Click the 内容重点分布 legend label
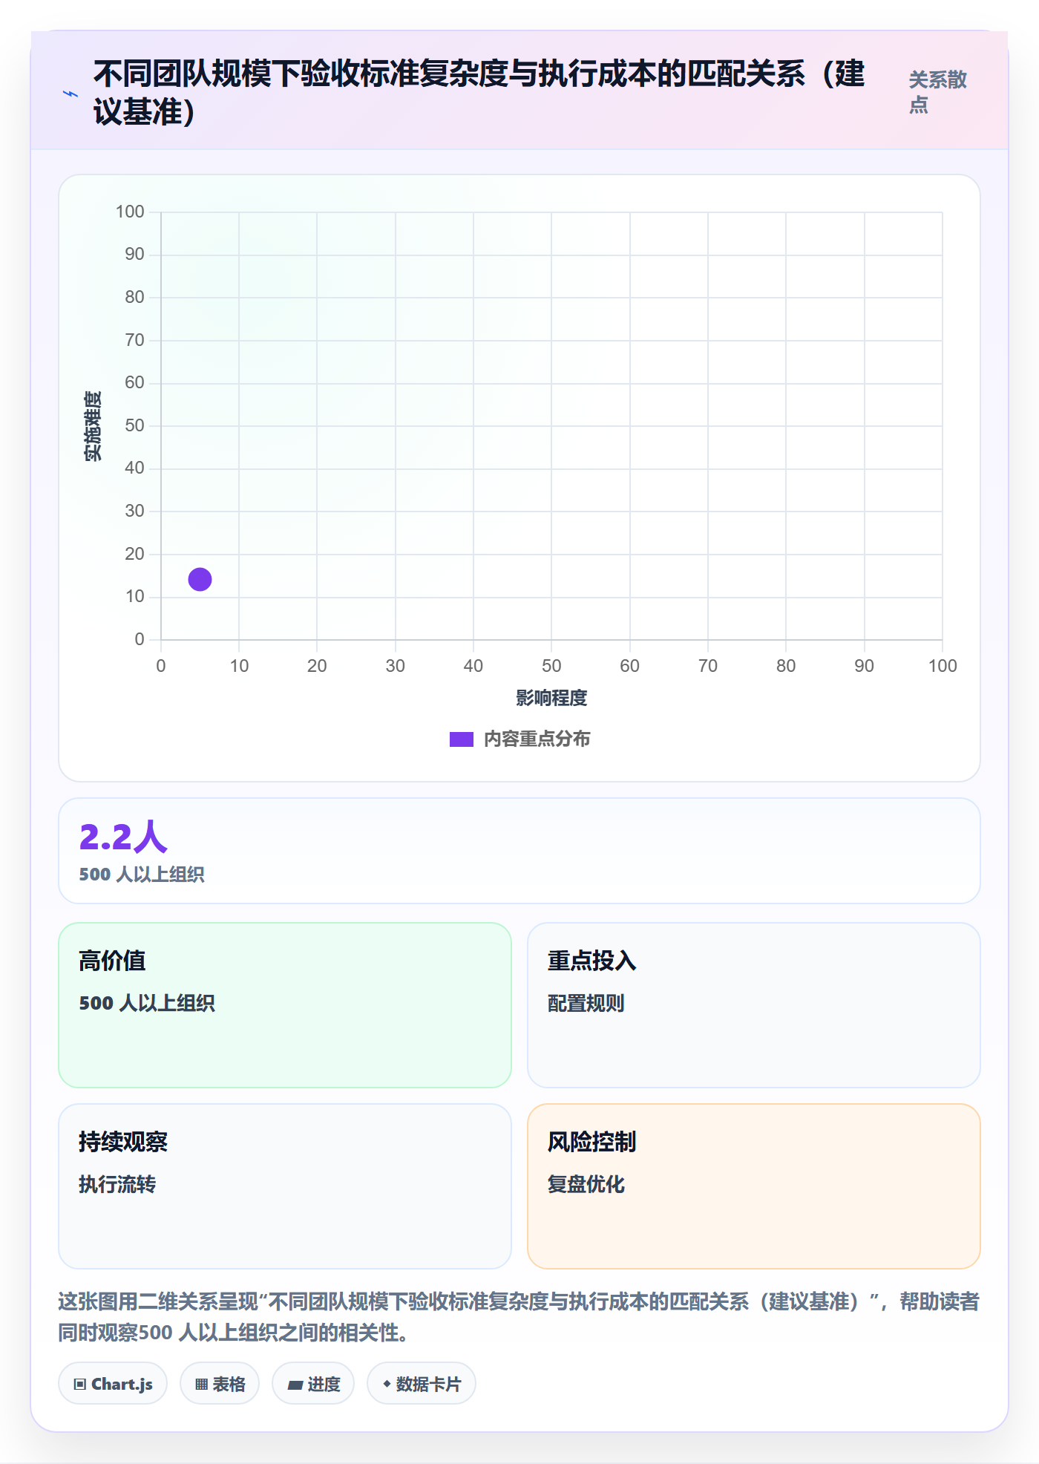Screen dimensions: 1039x1464 (537, 739)
